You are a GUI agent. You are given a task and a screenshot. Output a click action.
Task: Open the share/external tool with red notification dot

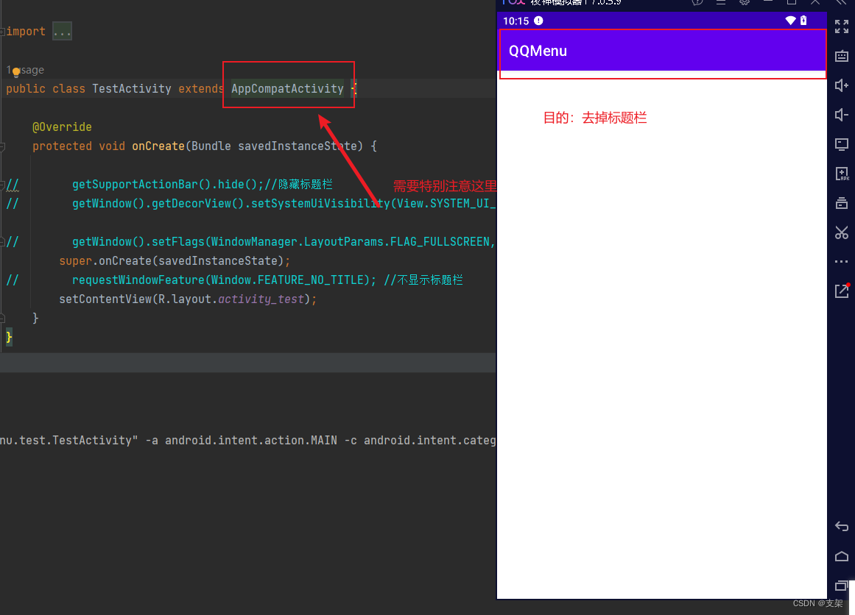[x=842, y=291]
